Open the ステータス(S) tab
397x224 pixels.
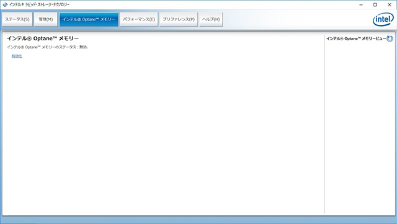click(x=17, y=19)
